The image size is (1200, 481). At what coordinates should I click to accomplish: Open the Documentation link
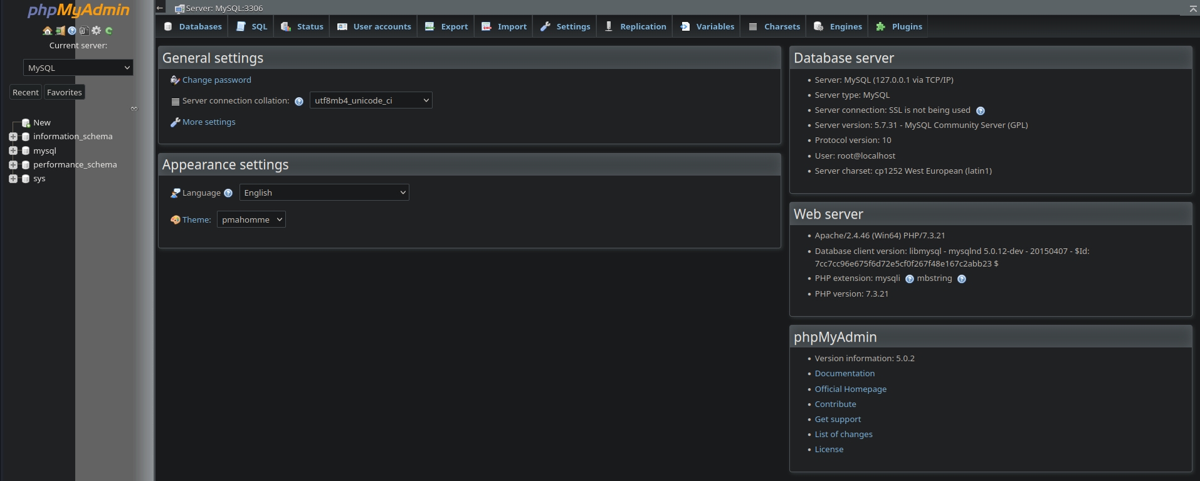tap(844, 373)
